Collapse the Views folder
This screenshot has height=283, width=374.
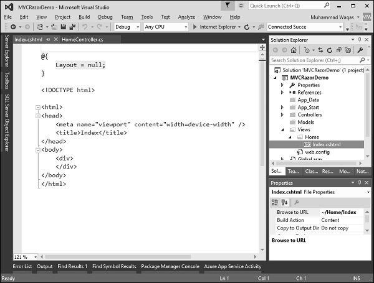pyautogui.click(x=282, y=130)
